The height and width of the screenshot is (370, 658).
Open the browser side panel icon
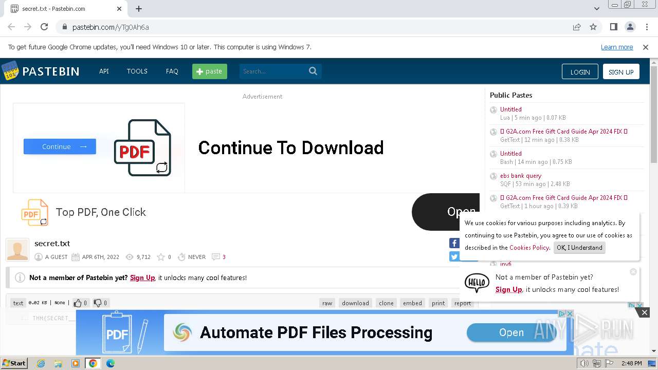(x=614, y=27)
